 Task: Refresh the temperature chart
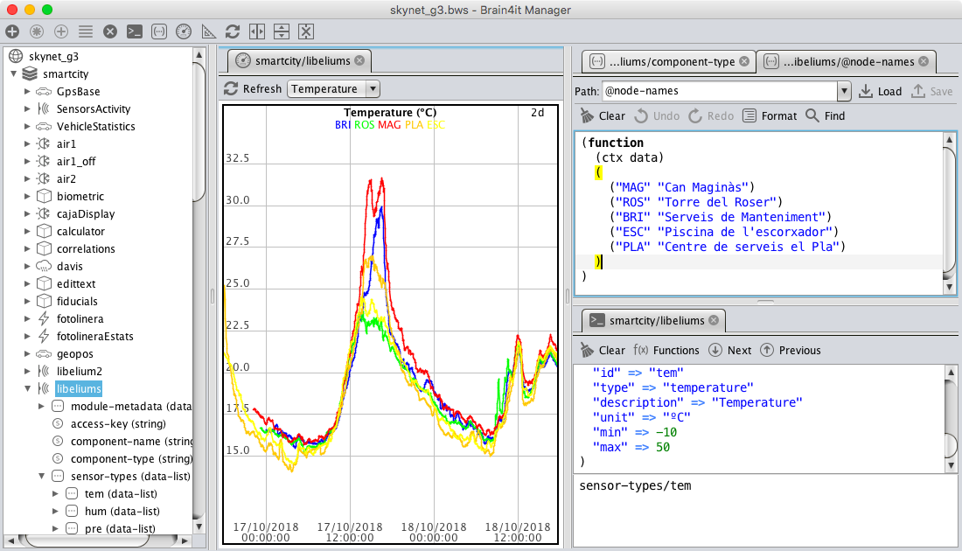click(x=253, y=89)
